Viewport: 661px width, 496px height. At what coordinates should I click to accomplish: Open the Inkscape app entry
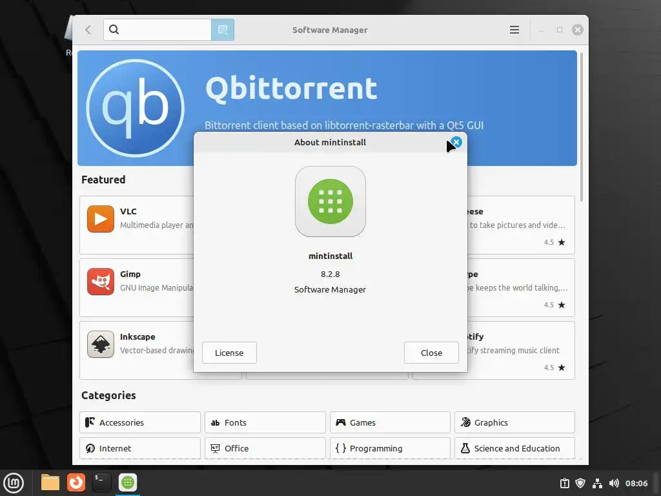coord(137,350)
